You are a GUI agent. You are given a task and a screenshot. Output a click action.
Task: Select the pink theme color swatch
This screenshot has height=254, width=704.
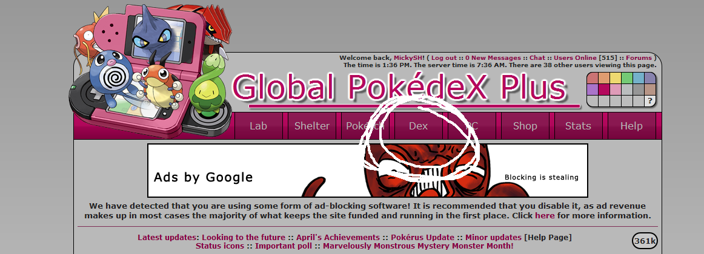point(616,90)
